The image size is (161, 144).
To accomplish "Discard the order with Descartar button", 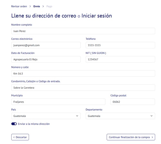I will pos(20,137).
